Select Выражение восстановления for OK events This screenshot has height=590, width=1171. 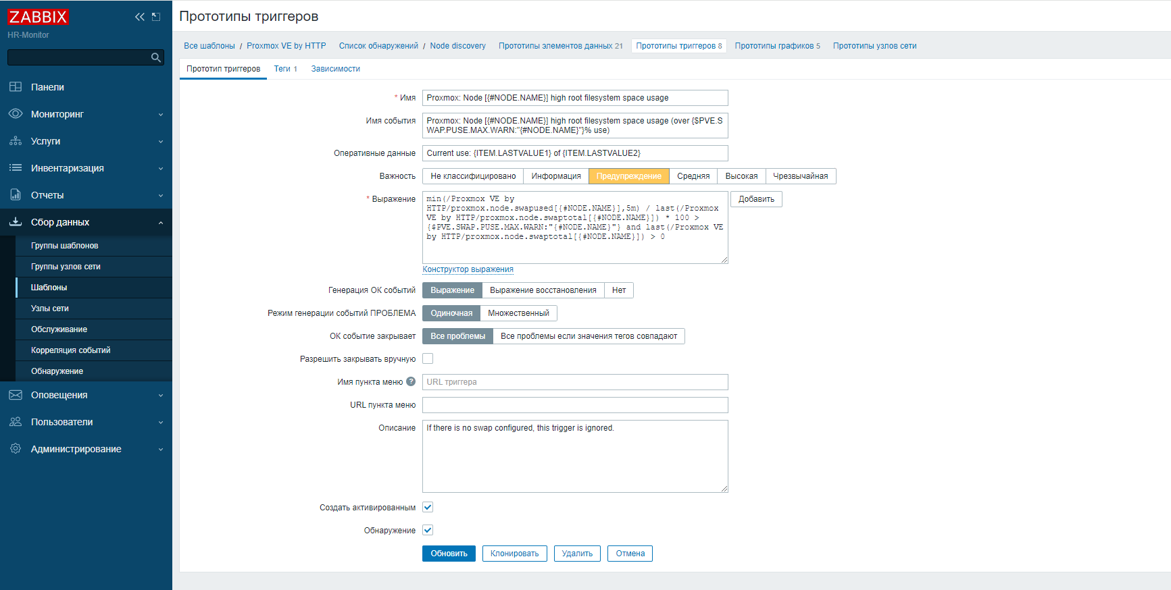coord(543,290)
